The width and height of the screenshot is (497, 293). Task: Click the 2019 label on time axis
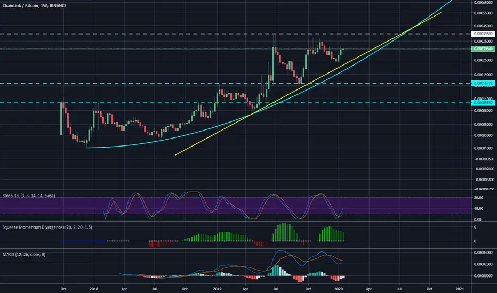coord(217,289)
